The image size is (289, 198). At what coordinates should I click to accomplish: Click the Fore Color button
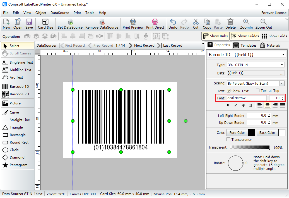(237, 132)
